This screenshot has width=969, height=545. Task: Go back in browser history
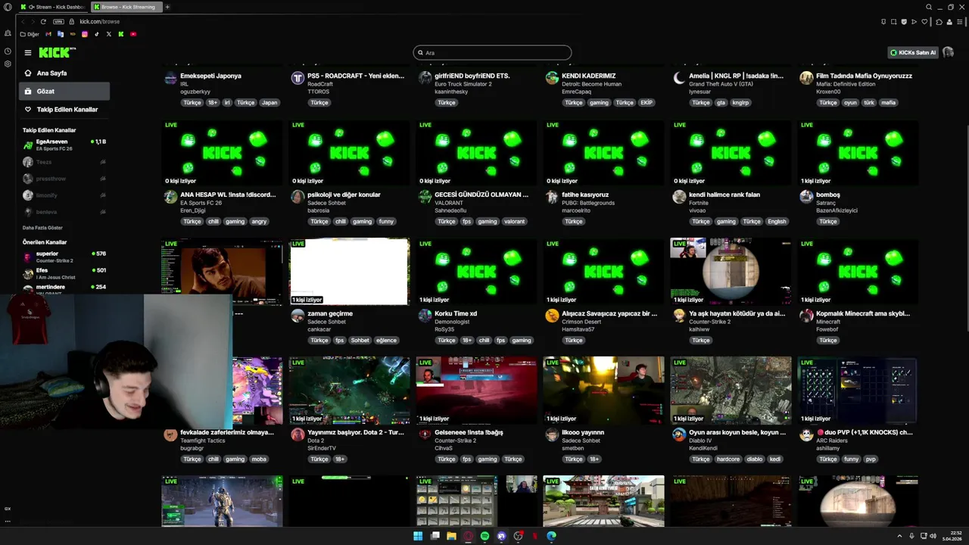[x=23, y=21]
